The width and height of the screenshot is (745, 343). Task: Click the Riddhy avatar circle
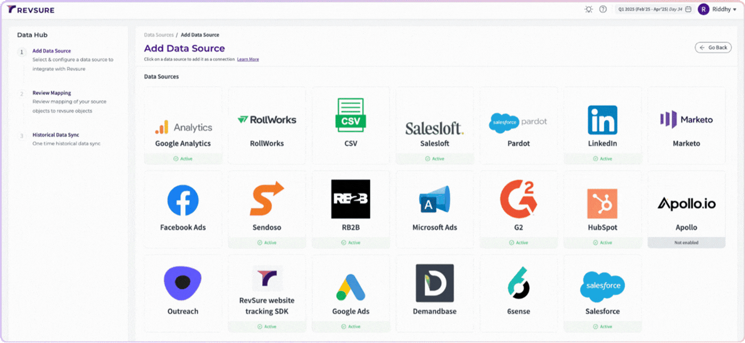pyautogui.click(x=703, y=9)
